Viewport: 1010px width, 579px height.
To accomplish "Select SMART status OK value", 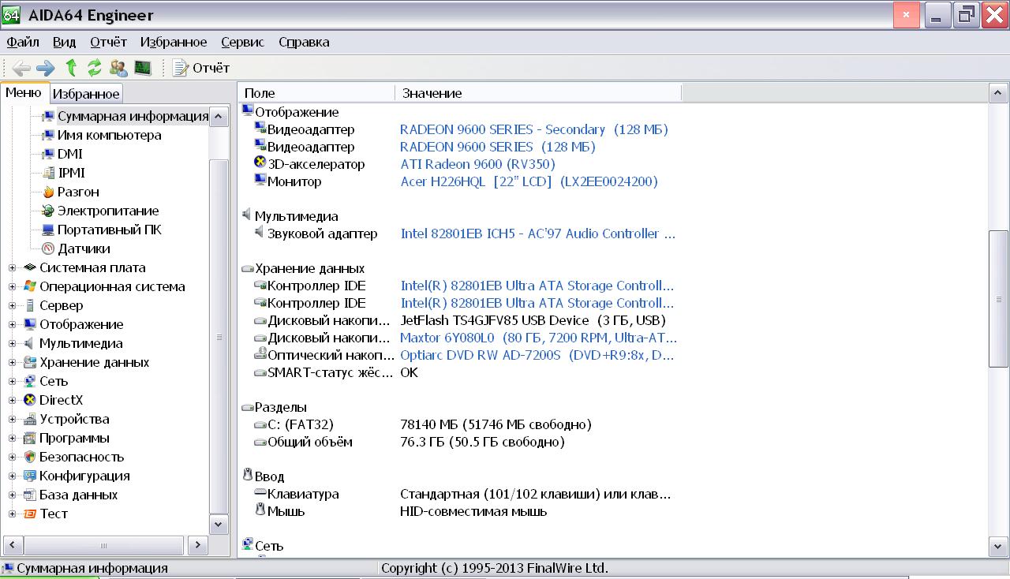I will pos(409,372).
